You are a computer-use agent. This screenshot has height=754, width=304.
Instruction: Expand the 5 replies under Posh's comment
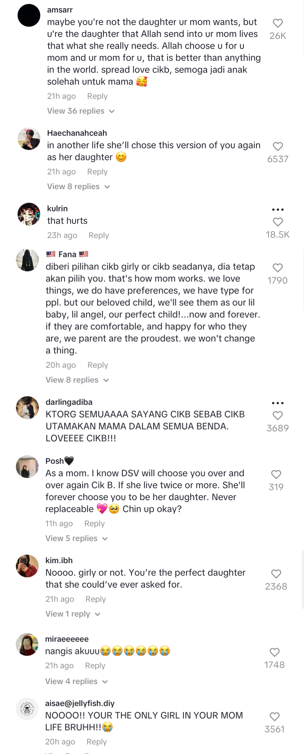pos(76,538)
